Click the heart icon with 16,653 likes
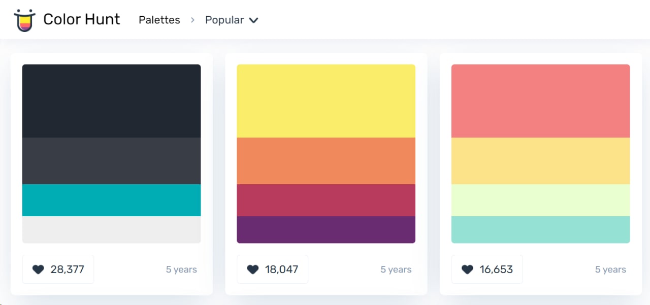Screen dimensions: 650x305 (x=467, y=269)
